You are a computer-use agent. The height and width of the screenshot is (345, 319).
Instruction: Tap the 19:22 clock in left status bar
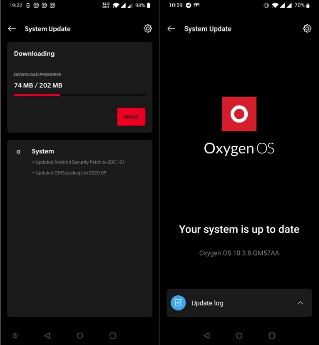click(16, 5)
